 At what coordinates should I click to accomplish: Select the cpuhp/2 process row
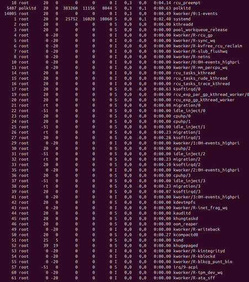point(124,148)
